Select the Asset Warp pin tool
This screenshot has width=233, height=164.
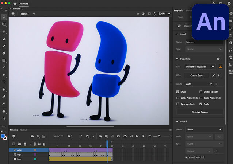click(x=4, y=104)
